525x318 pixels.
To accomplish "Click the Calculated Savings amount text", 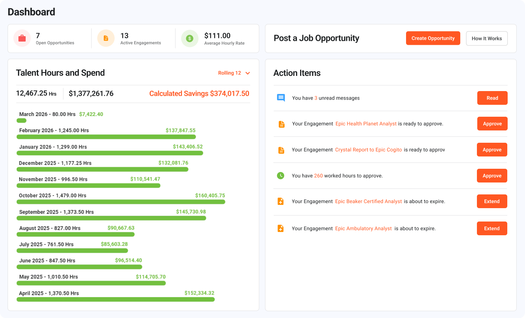I will (199, 93).
